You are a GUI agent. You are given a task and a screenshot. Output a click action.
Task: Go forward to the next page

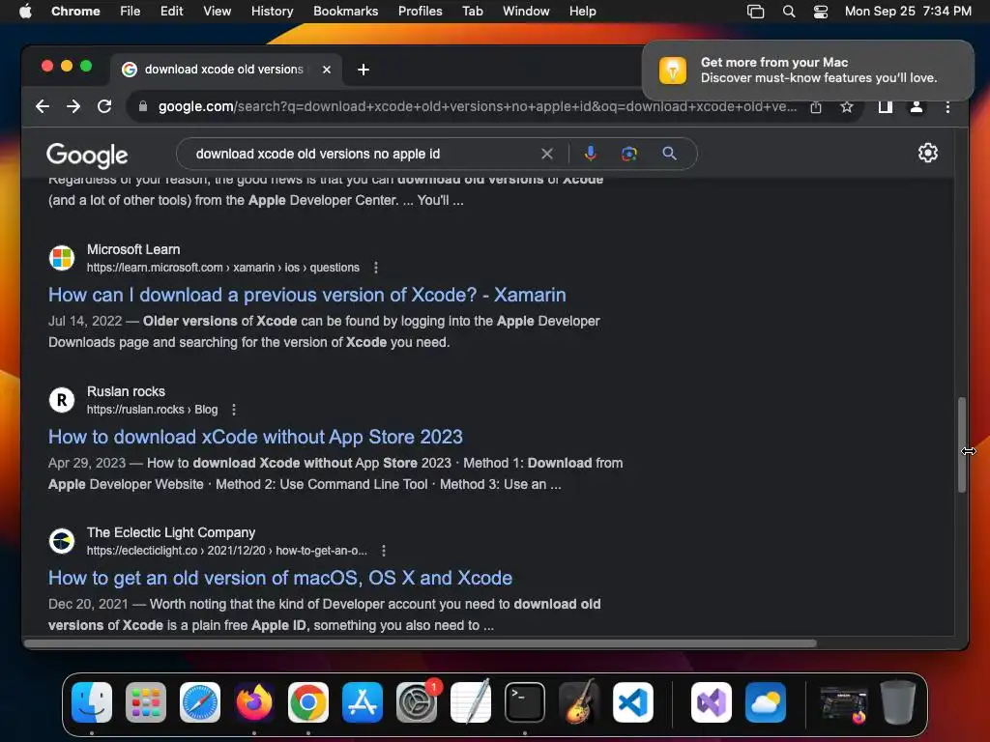(x=73, y=106)
